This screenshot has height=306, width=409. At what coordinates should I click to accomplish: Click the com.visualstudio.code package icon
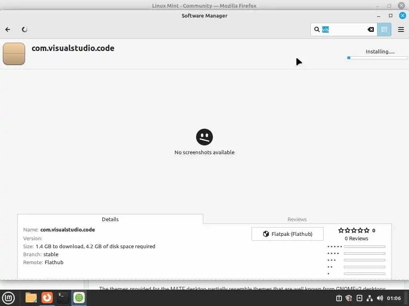pyautogui.click(x=14, y=54)
